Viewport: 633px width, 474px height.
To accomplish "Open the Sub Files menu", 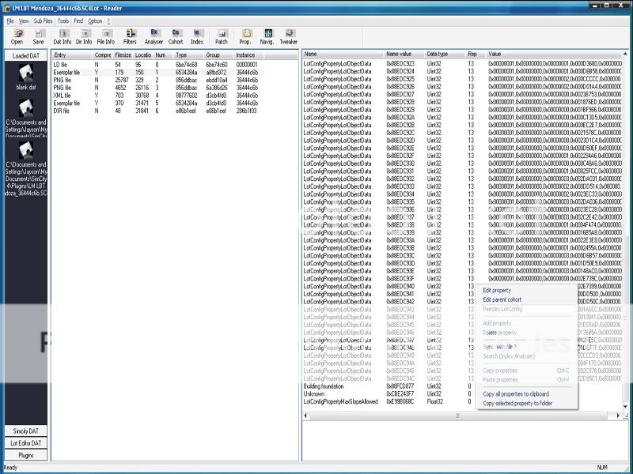I will pyautogui.click(x=43, y=21).
